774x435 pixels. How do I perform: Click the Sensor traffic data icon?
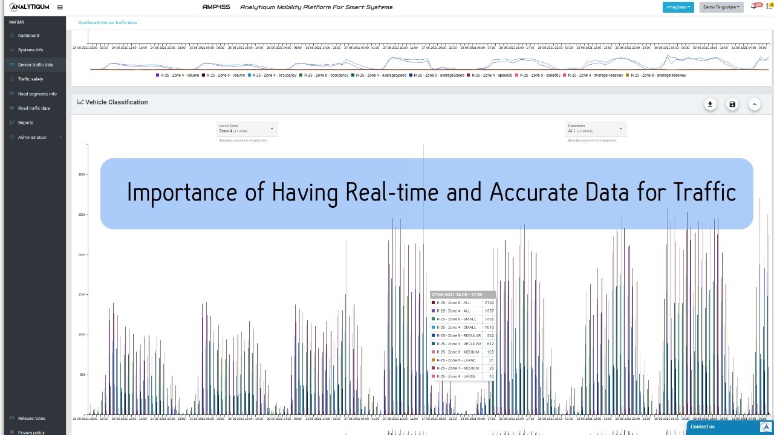click(11, 65)
